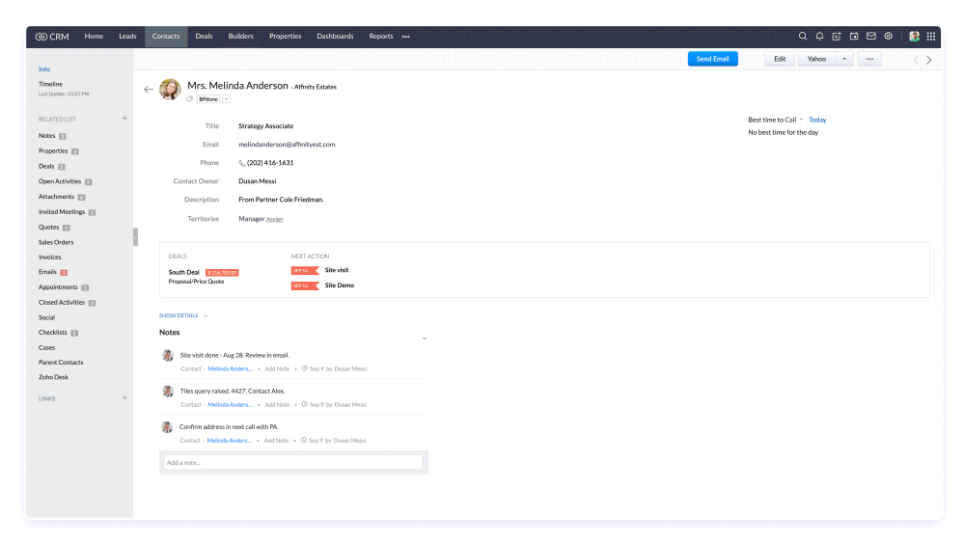The height and width of the screenshot is (543, 965).
Task: Click the Send Email button
Action: point(712,59)
